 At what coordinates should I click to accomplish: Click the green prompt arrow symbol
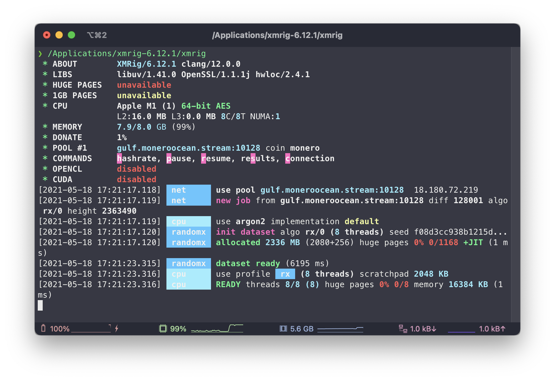pos(40,54)
